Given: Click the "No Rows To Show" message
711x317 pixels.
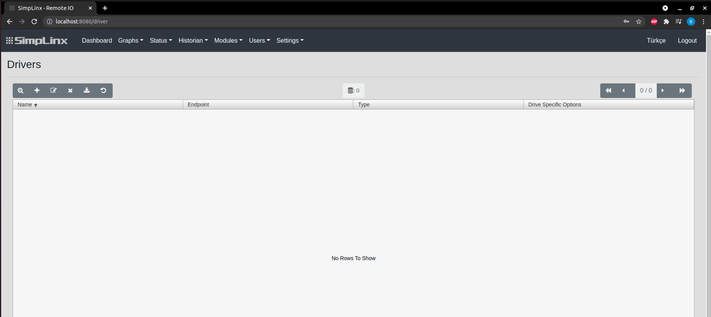Looking at the screenshot, I should pos(354,258).
